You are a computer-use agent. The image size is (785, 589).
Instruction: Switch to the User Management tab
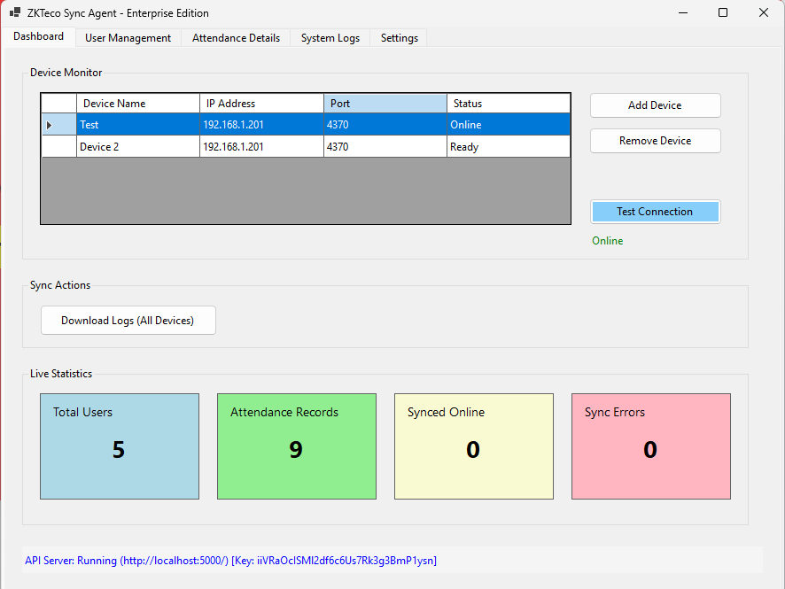[x=128, y=38]
